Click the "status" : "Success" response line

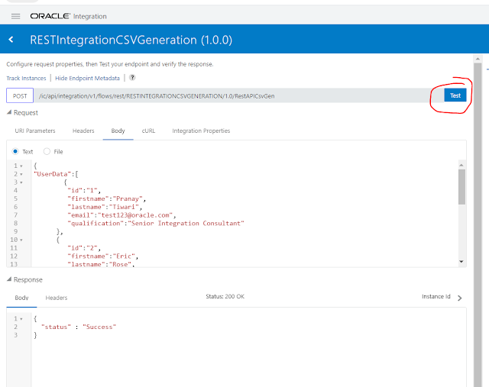tap(79, 327)
